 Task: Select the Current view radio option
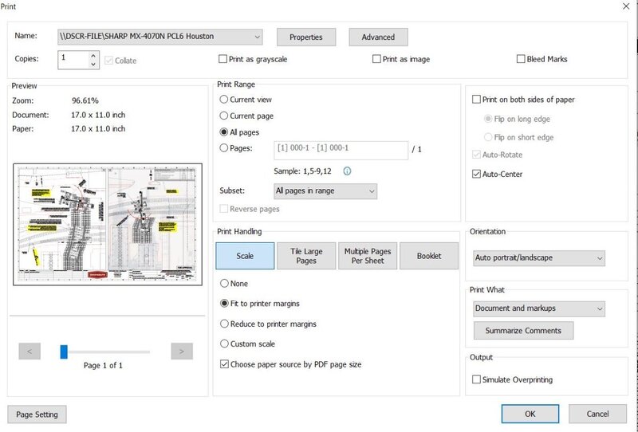(x=224, y=100)
